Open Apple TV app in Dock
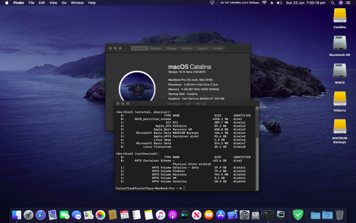 click(184, 215)
